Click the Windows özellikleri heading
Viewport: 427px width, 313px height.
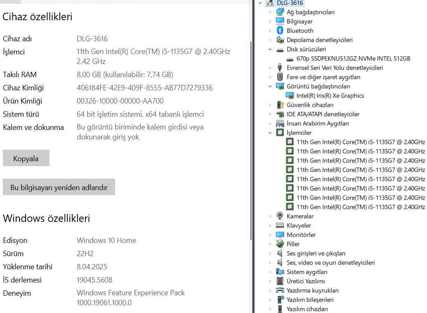[x=46, y=218]
